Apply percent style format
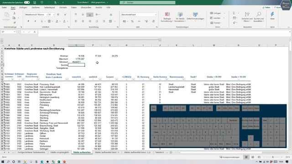Image resolution: width=292 pixels, height=164 pixels. pyautogui.click(x=132, y=21)
